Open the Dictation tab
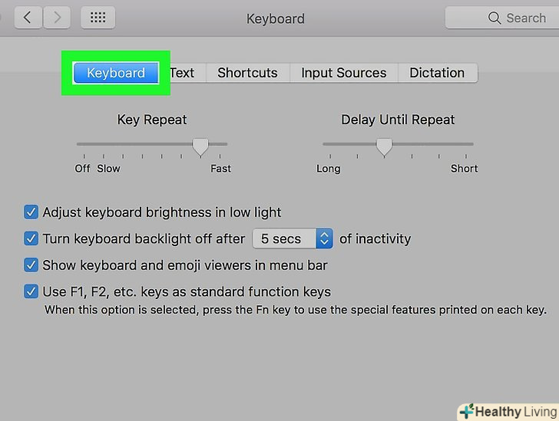 [x=437, y=73]
